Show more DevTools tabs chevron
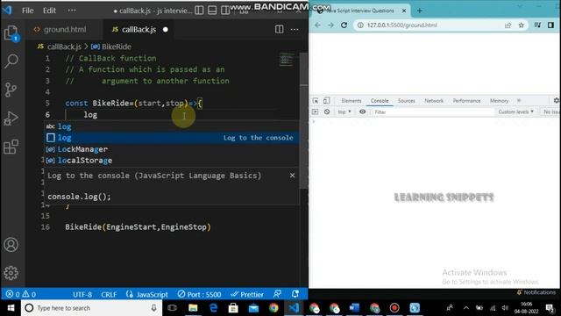The width and height of the screenshot is (561, 316). 519,101
